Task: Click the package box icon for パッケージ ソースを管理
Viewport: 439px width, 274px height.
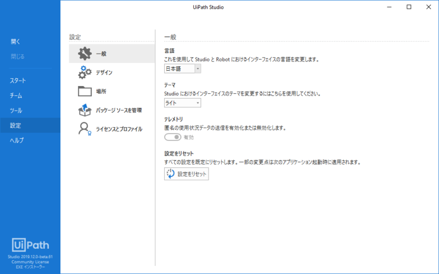Action: coord(85,110)
